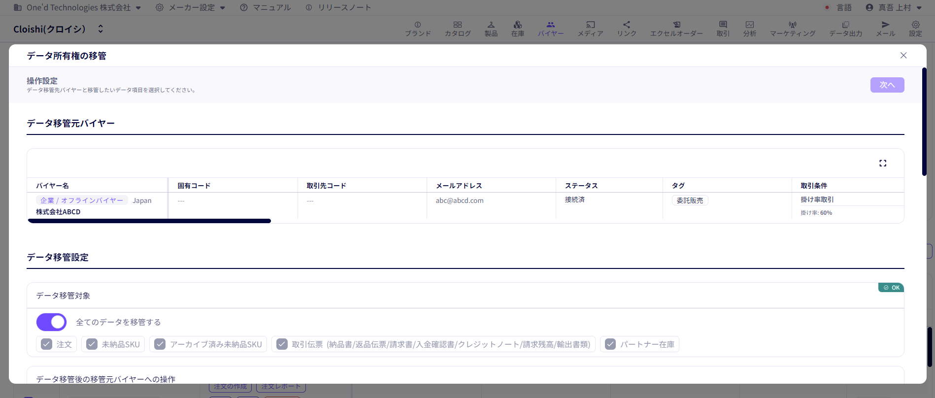Toggle the 取引伝票 checkbox
This screenshot has height=398, width=935.
click(x=282, y=344)
